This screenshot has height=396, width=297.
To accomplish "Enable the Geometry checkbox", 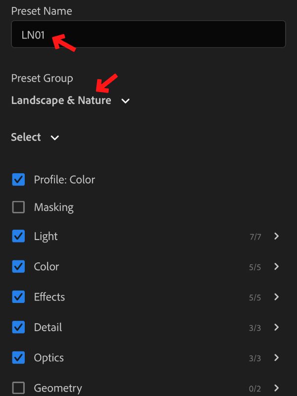I will [18, 388].
